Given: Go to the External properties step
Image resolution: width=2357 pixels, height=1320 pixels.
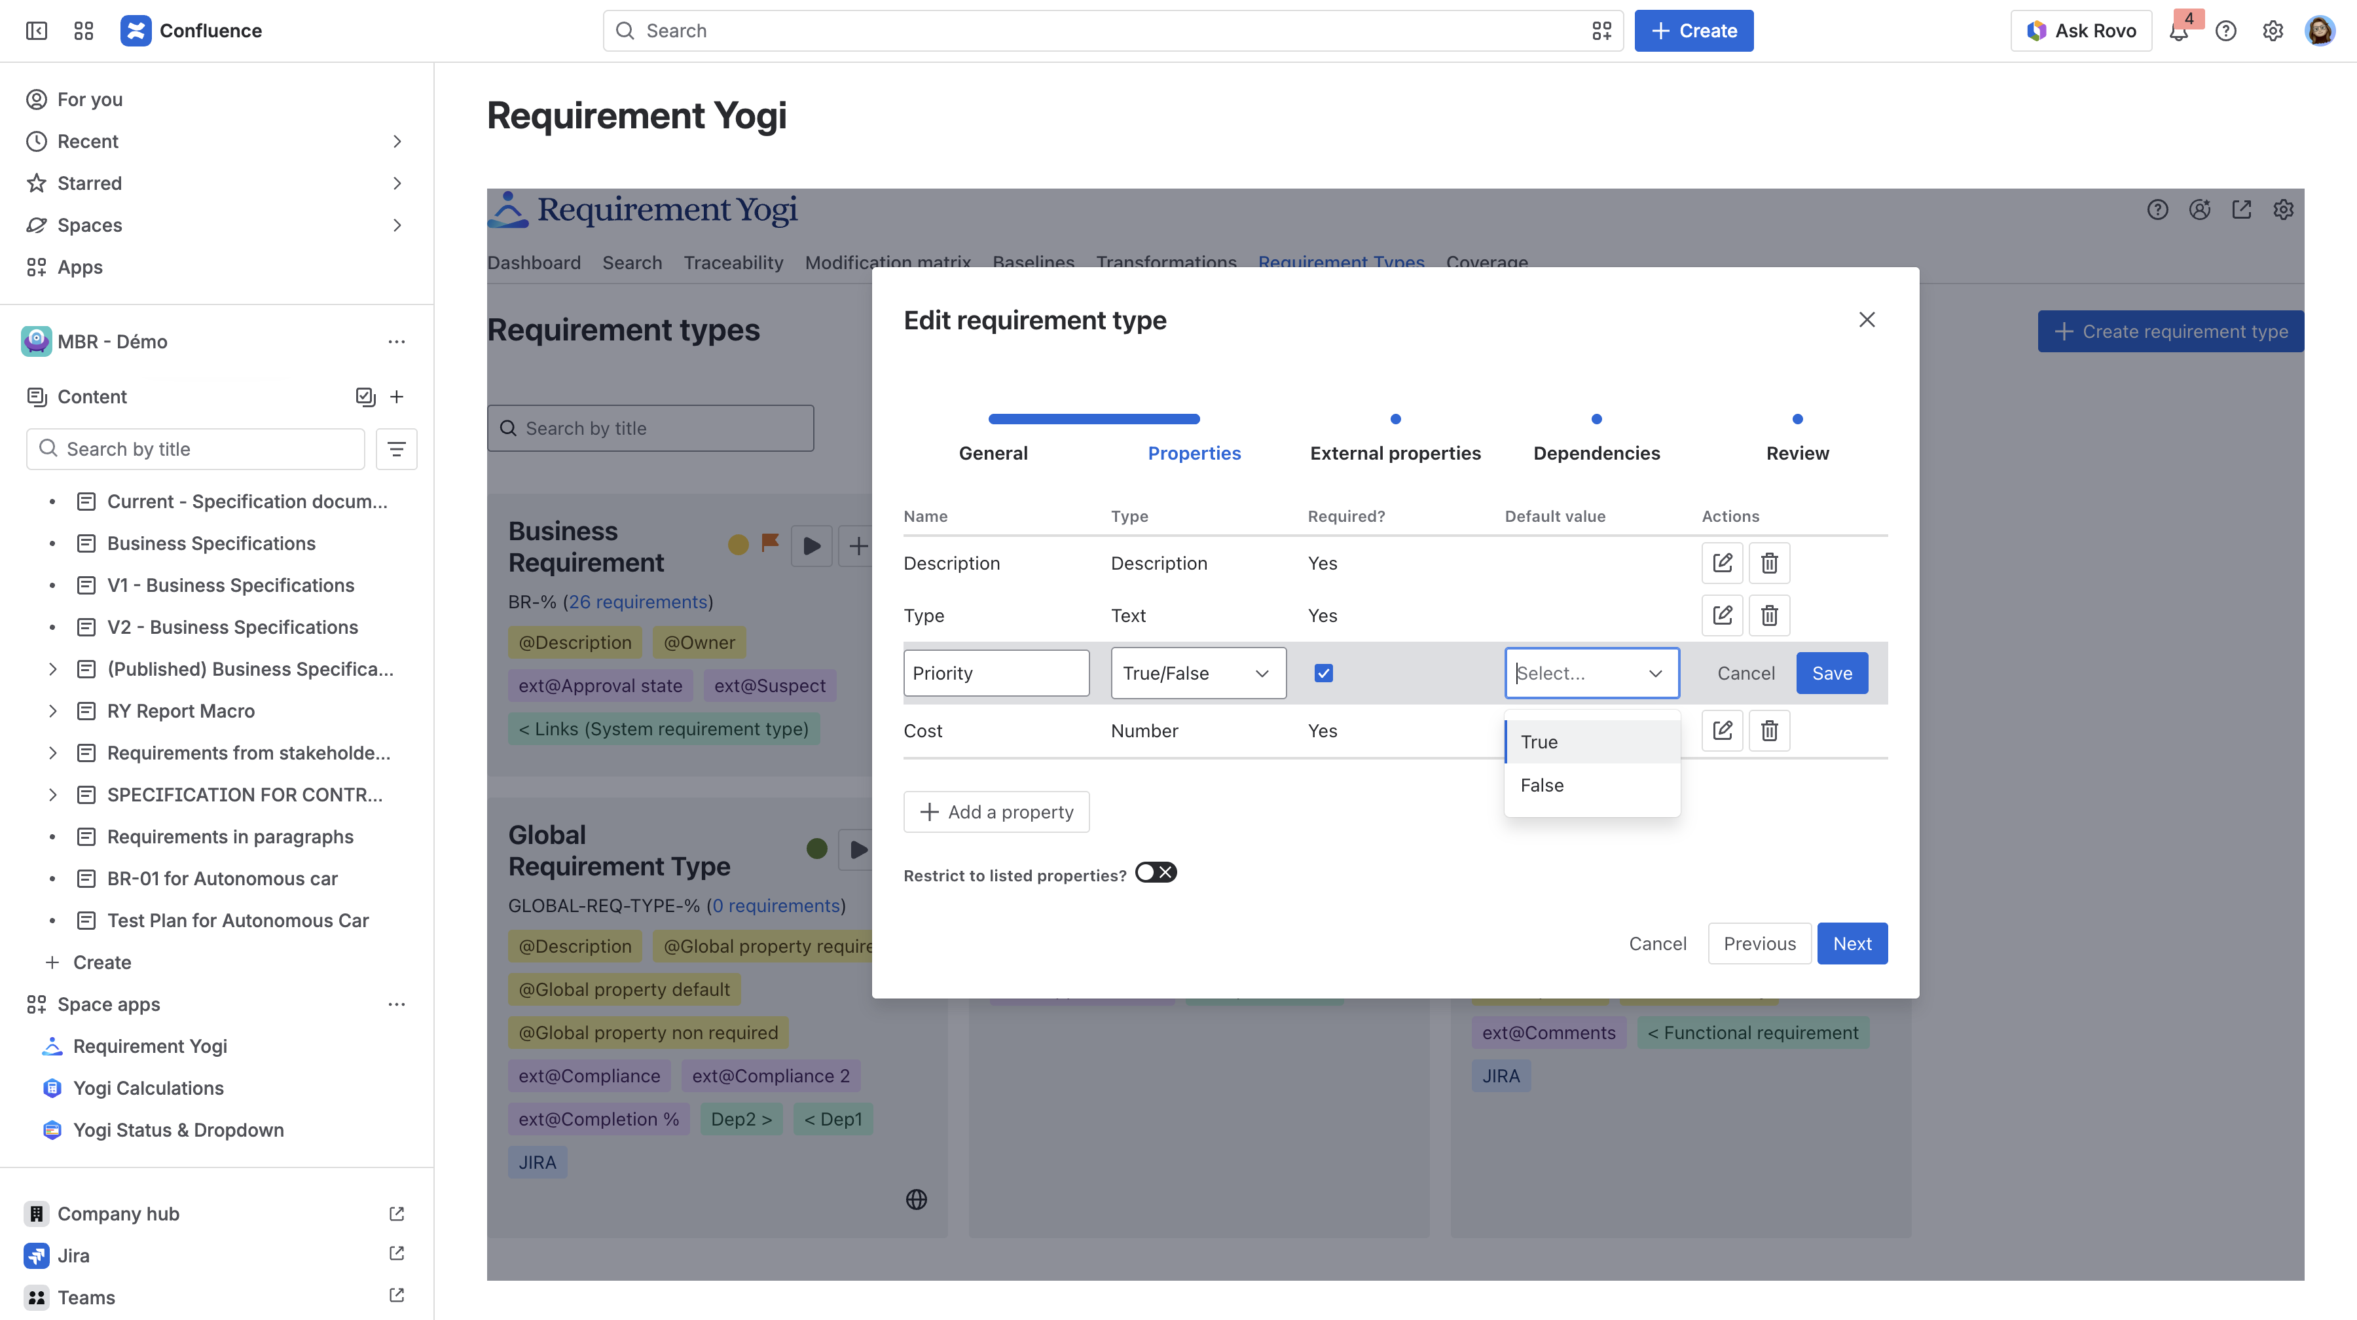Looking at the screenshot, I should click(1395, 453).
